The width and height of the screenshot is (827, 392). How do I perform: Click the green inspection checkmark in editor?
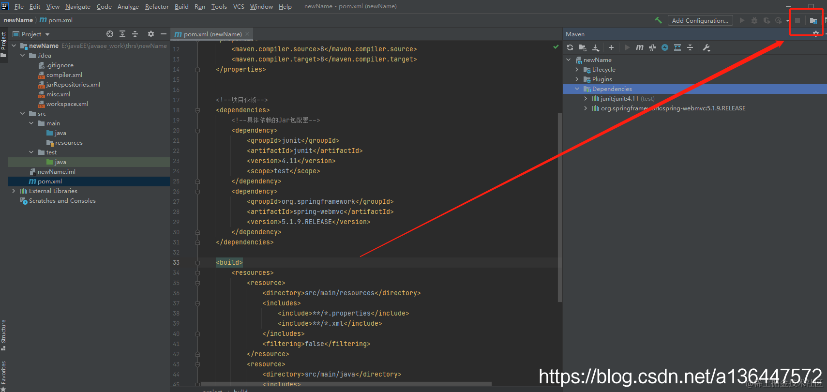(556, 47)
